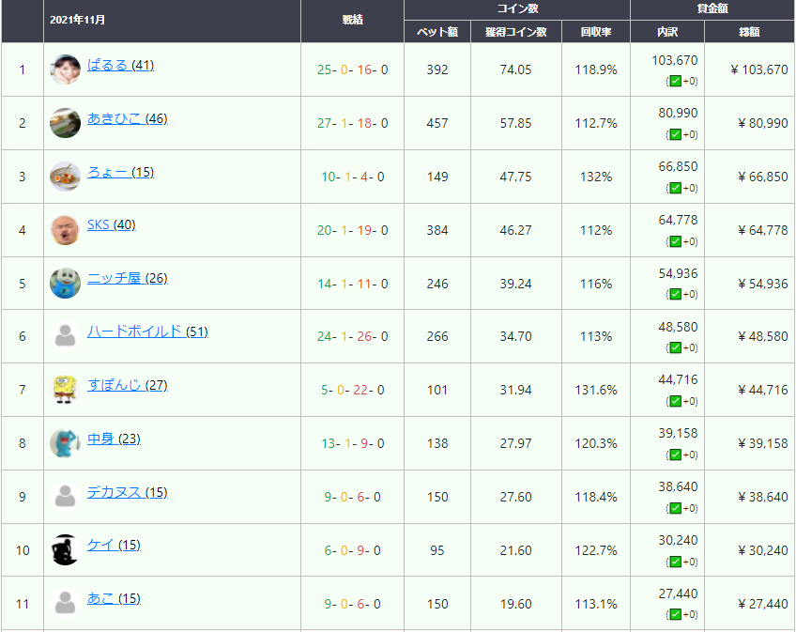
Task: Click the コイン数 group header
Action: [x=517, y=8]
